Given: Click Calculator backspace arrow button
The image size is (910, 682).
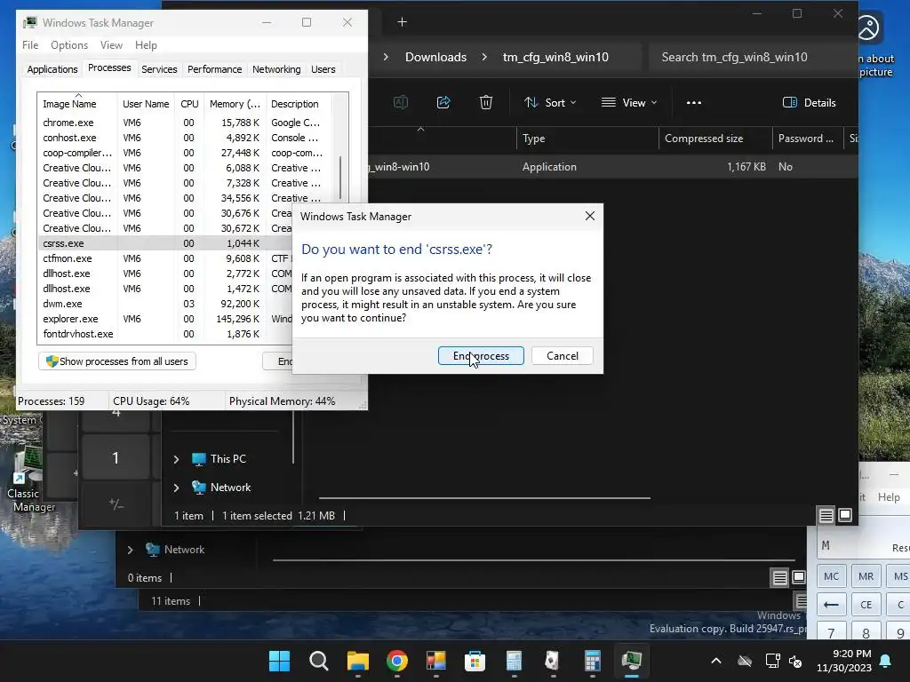Looking at the screenshot, I should pos(831,604).
